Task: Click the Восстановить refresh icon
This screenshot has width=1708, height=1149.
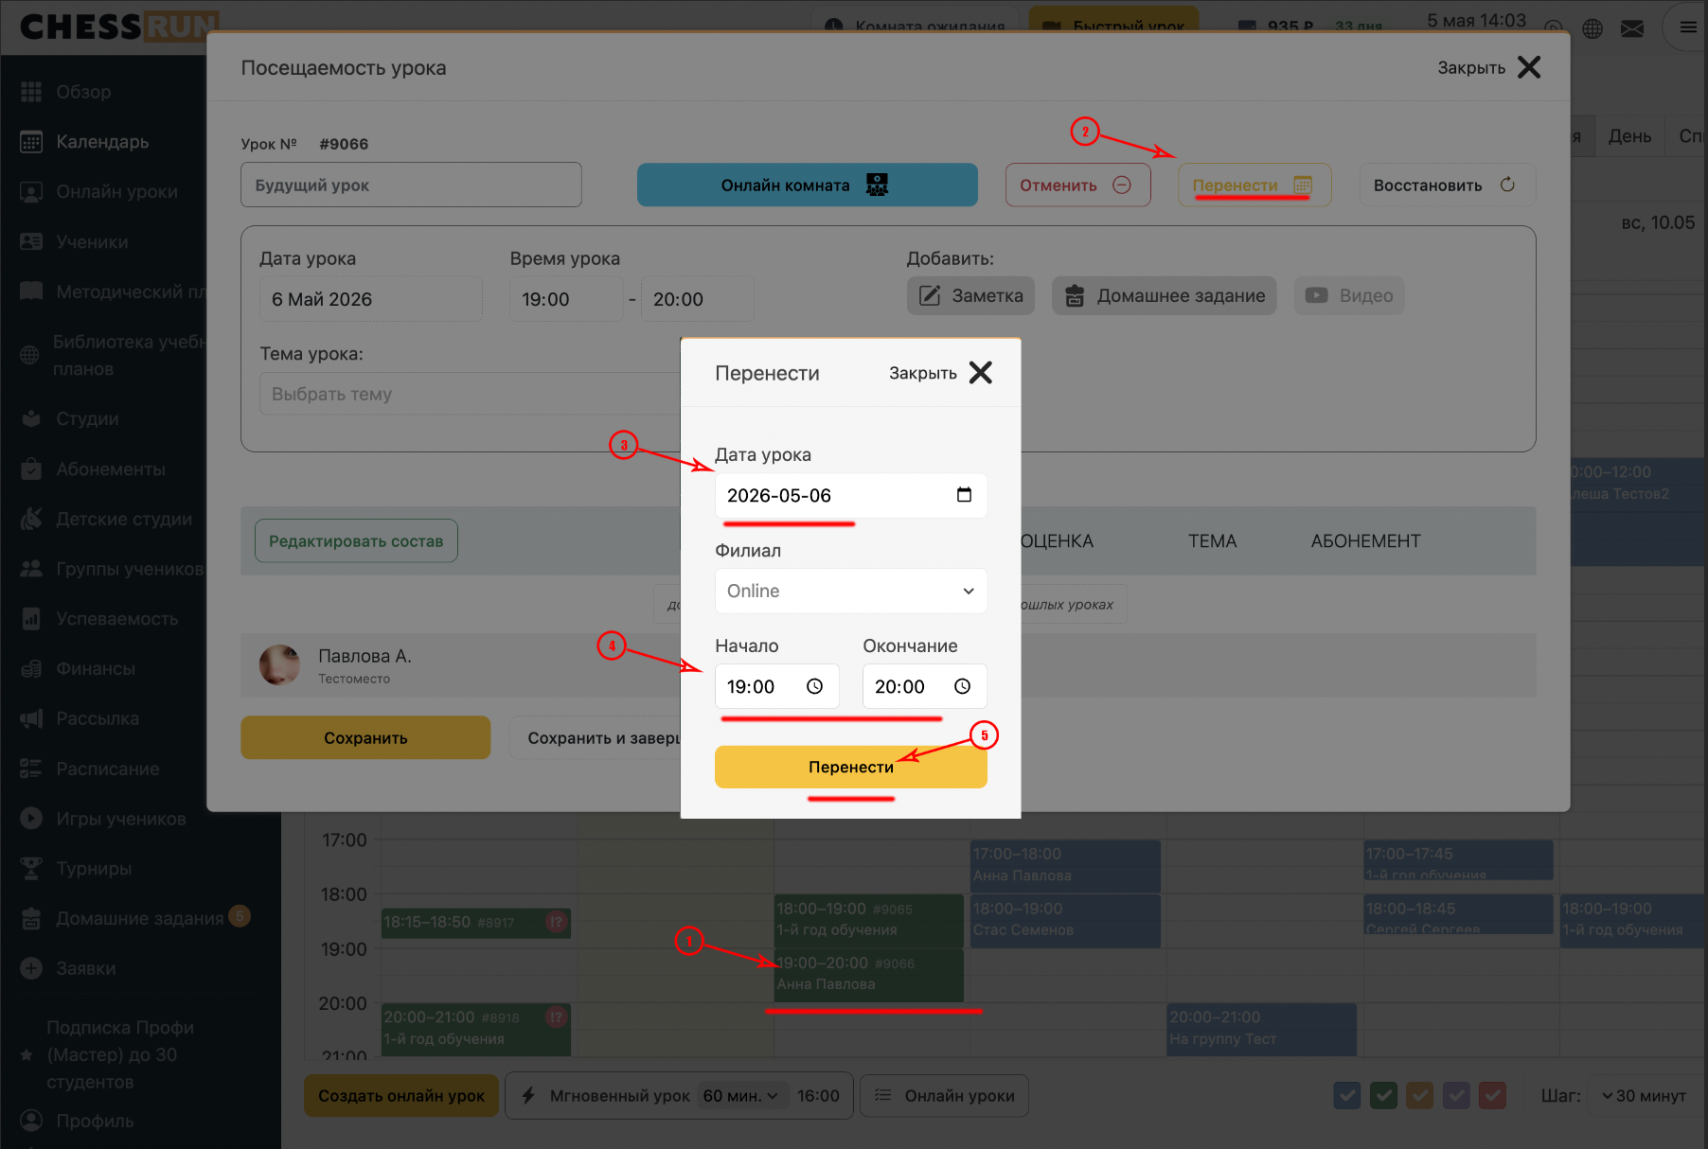Action: coord(1507,185)
